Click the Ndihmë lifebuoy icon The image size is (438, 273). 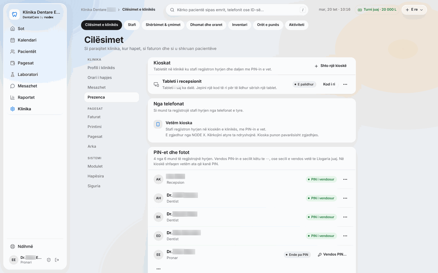point(13,247)
